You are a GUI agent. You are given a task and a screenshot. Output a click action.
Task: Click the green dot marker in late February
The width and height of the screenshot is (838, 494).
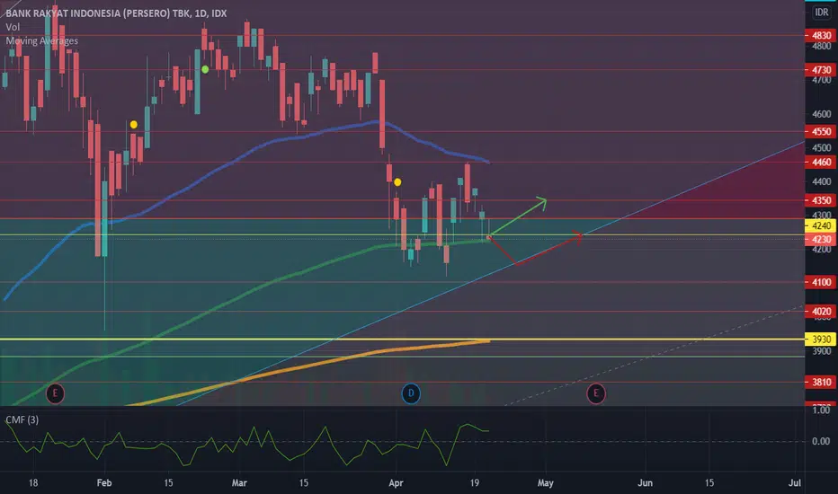tap(205, 69)
